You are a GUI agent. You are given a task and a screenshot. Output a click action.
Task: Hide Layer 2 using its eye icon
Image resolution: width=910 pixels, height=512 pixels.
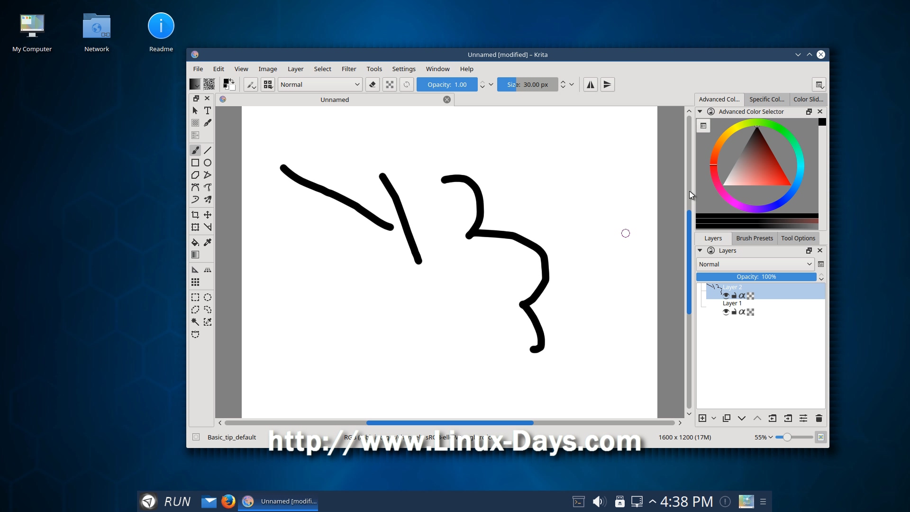click(x=726, y=296)
